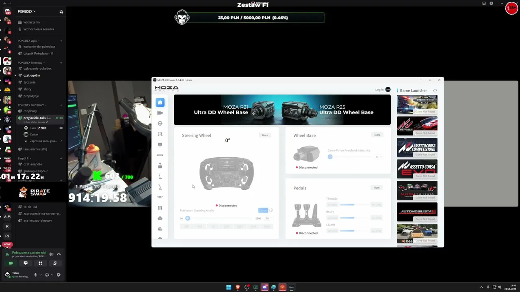Open the MOZA account avatar icon

(388, 90)
